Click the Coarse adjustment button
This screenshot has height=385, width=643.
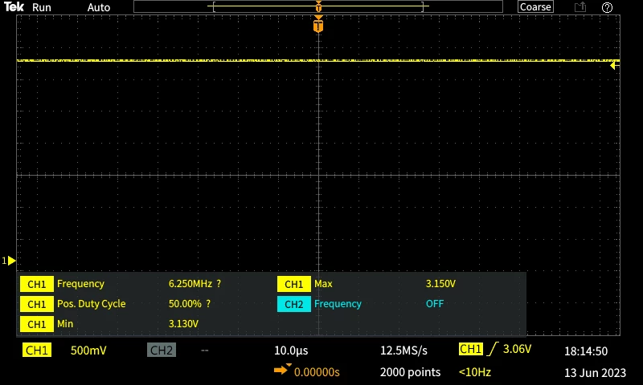[535, 7]
